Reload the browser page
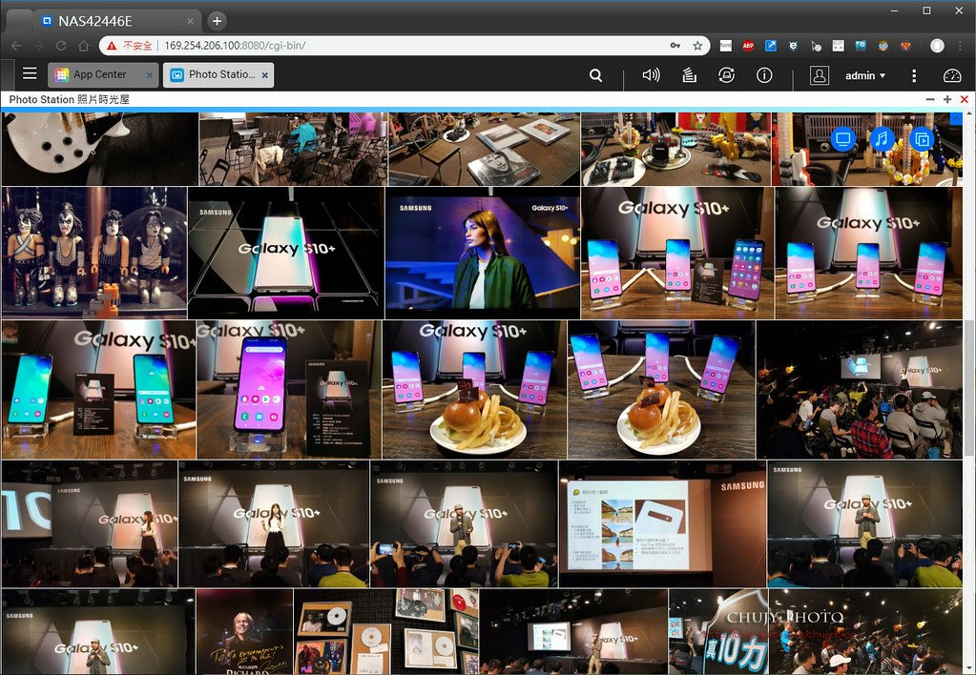This screenshot has width=976, height=675. [61, 46]
